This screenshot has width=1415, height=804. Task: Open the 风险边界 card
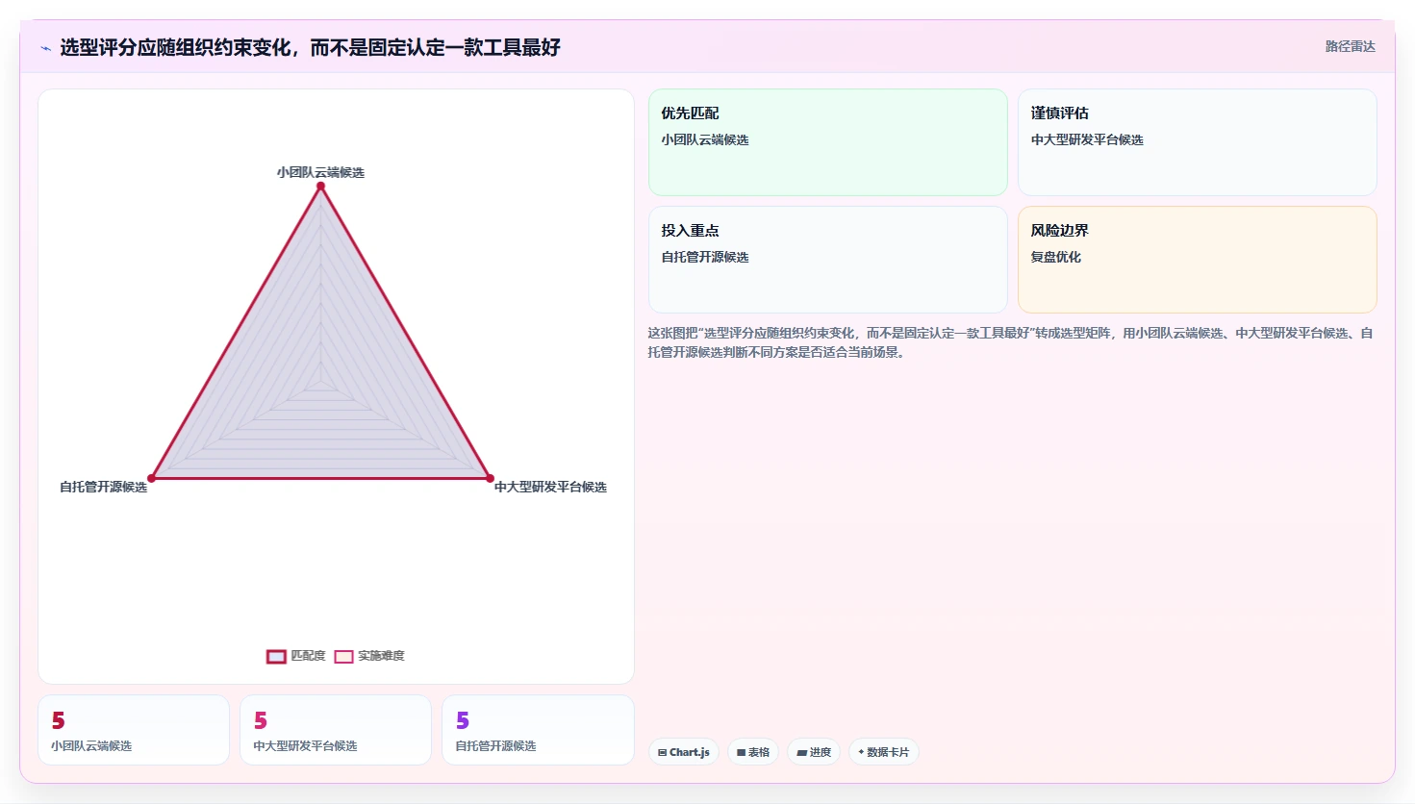1198,260
